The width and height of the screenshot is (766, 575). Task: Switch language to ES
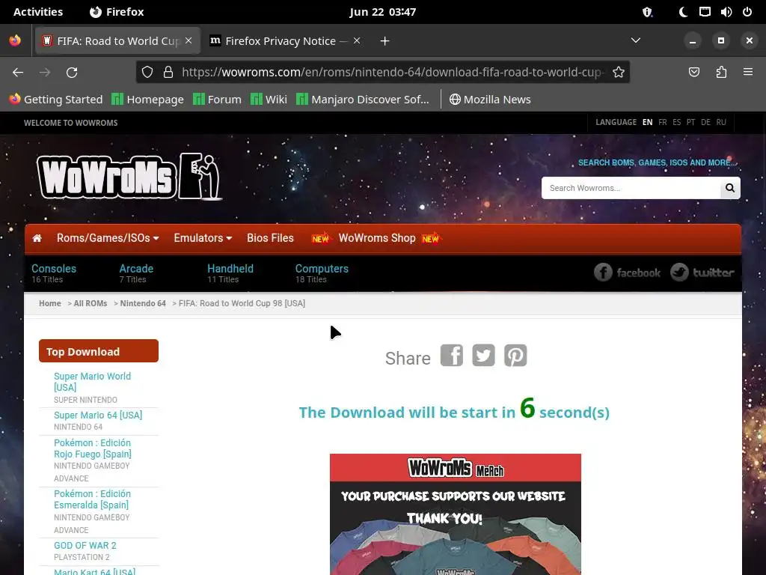(x=676, y=122)
